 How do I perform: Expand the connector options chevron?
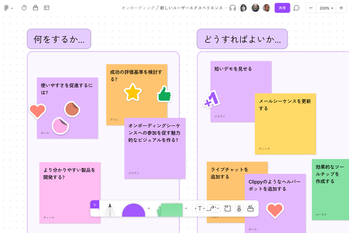coord(218,208)
